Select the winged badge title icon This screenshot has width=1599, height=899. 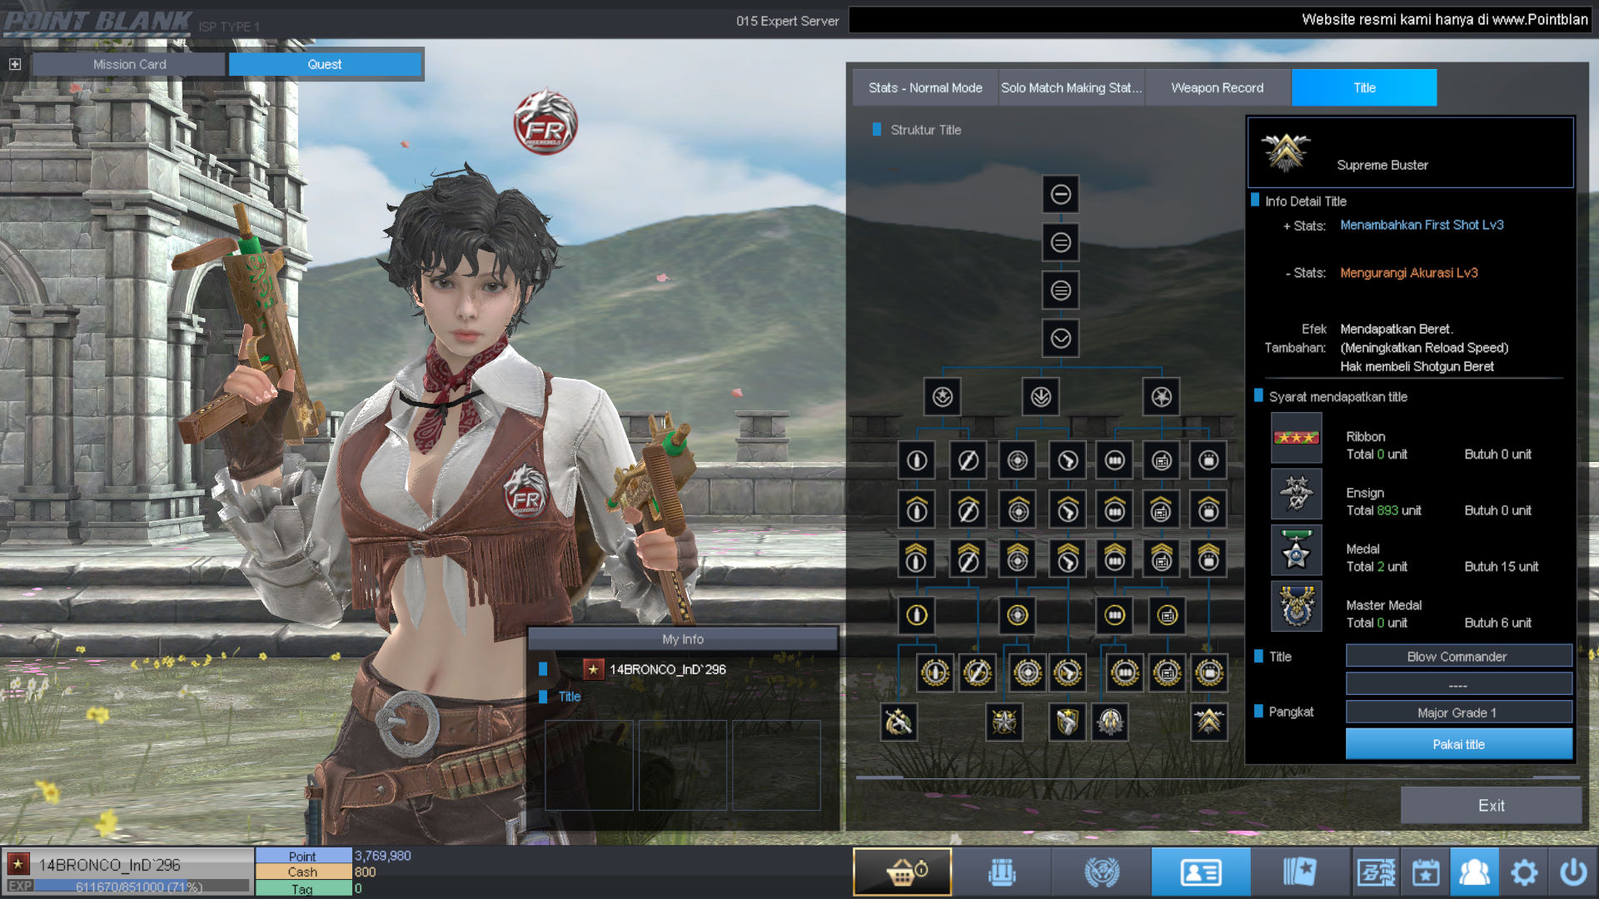click(1110, 722)
